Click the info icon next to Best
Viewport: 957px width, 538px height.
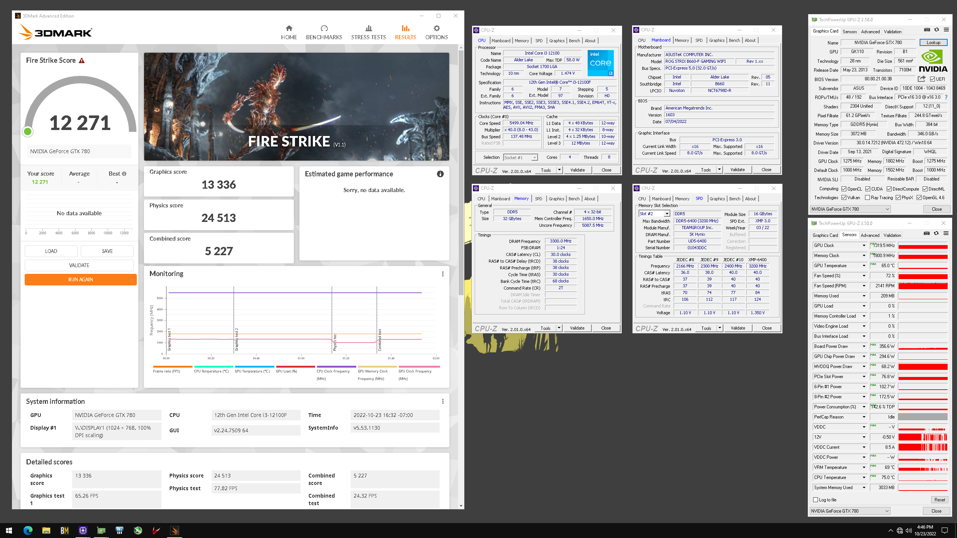coord(124,174)
